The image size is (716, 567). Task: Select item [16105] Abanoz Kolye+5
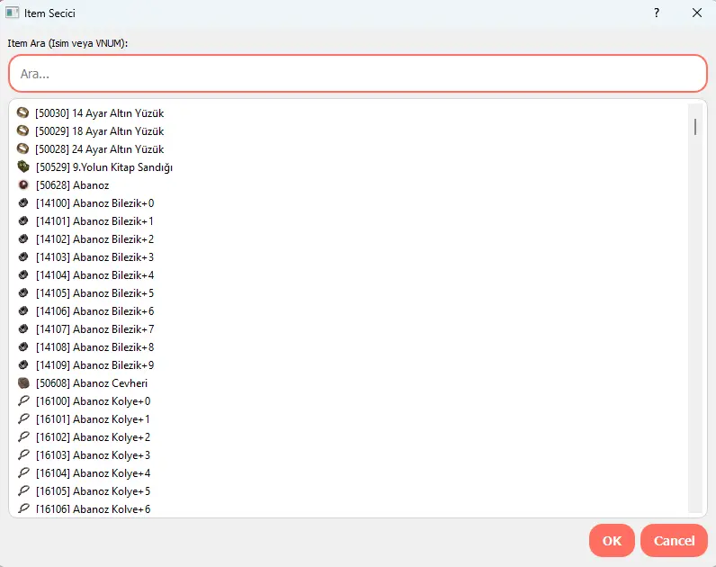pyautogui.click(x=93, y=491)
